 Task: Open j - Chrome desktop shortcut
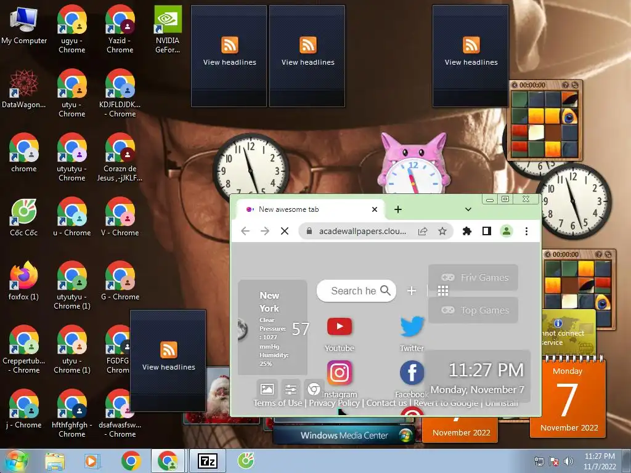pyautogui.click(x=24, y=409)
